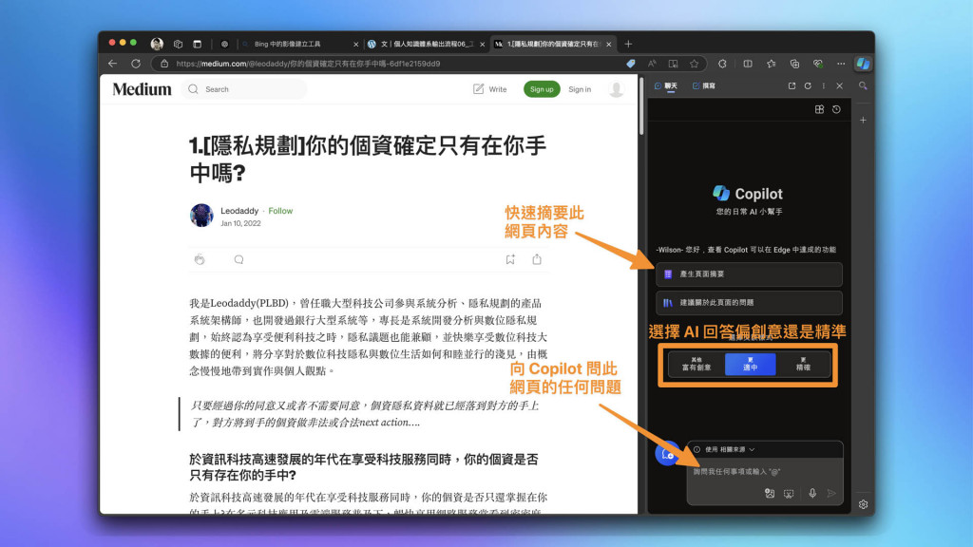The image size is (973, 547).
Task: Click 產生頁面摘要 page summary suggestion
Action: coord(749,274)
